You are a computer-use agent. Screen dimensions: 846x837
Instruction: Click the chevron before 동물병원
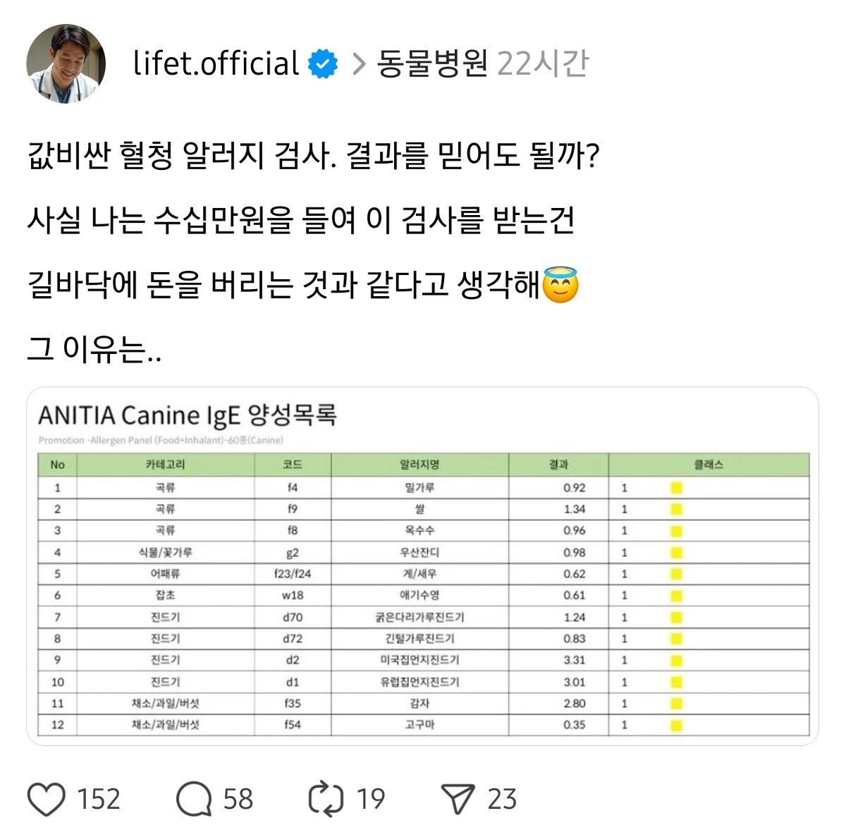pyautogui.click(x=359, y=64)
